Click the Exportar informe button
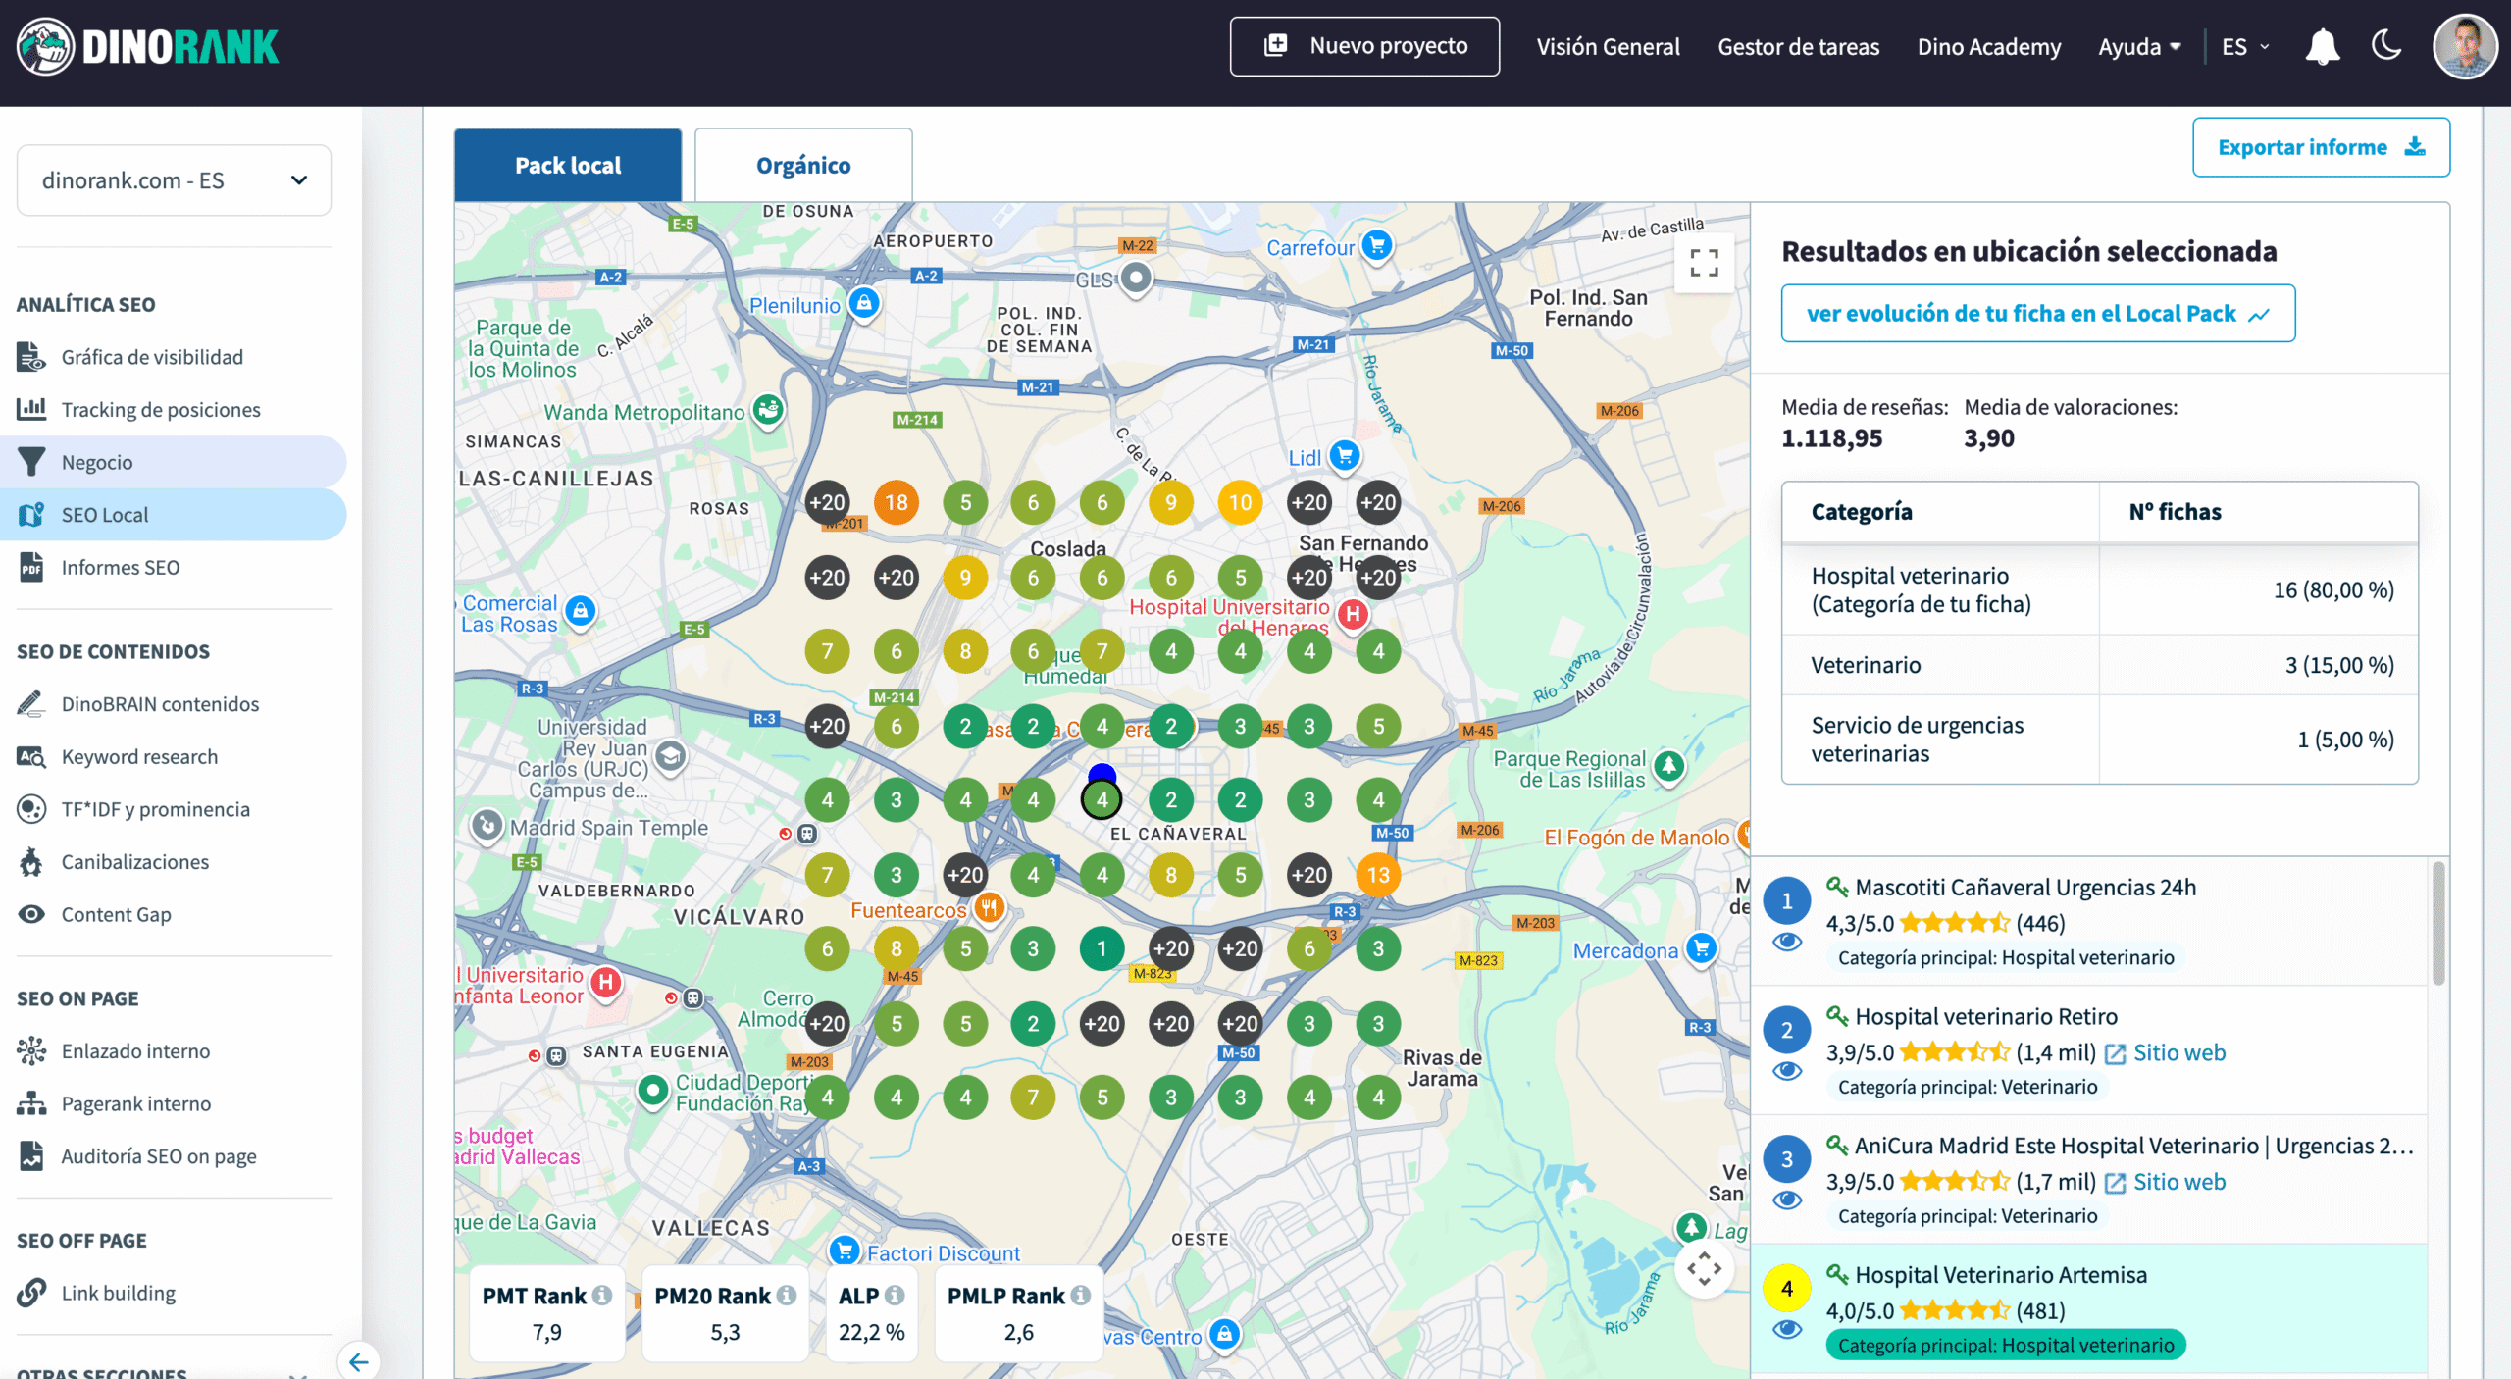This screenshot has width=2511, height=1379. (2320, 147)
